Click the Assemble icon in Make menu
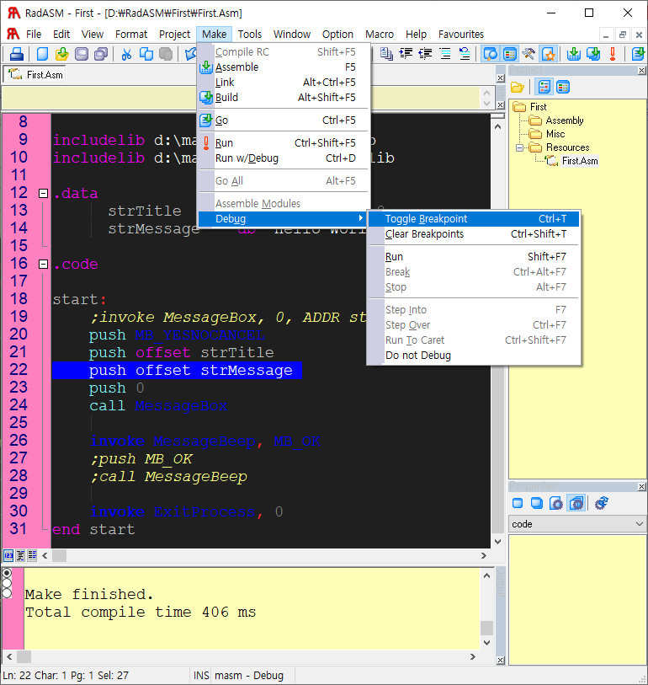 coord(206,67)
